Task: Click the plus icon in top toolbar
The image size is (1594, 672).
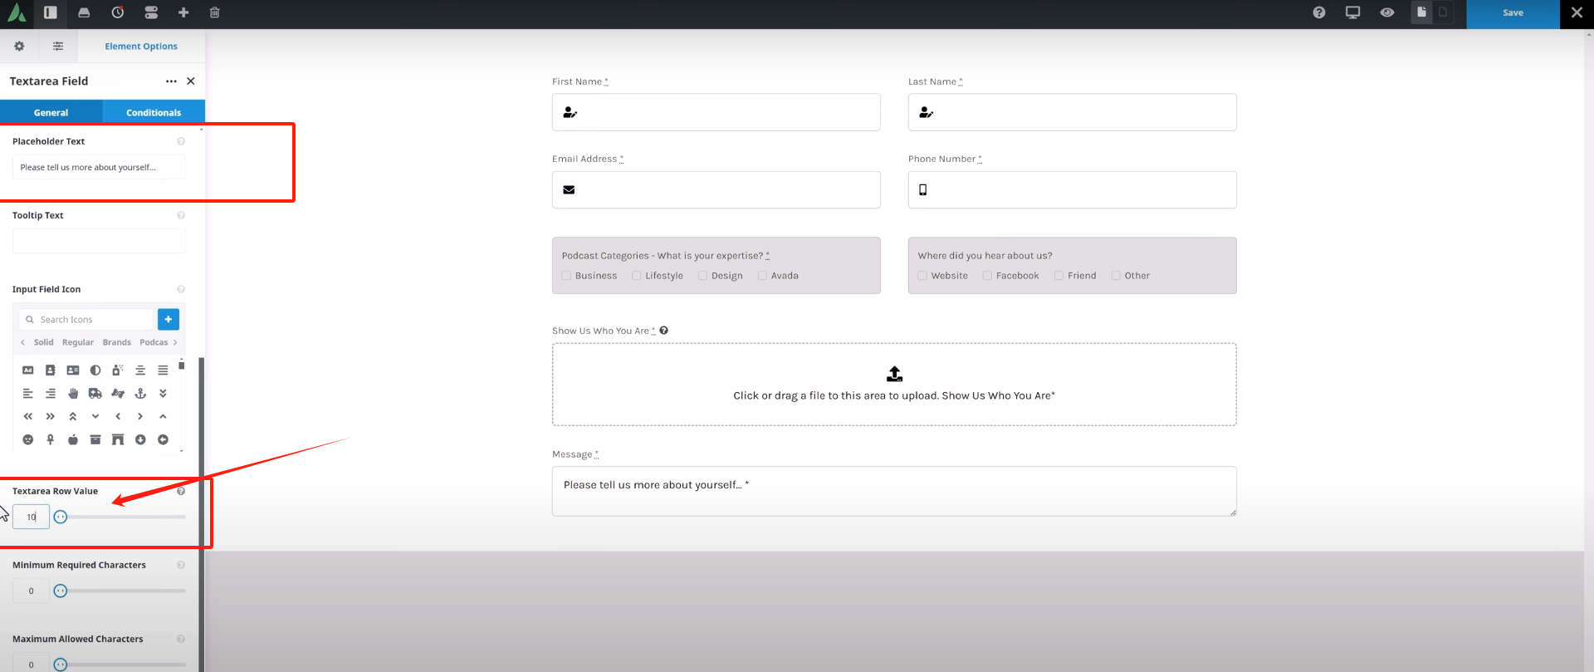Action: [x=183, y=12]
